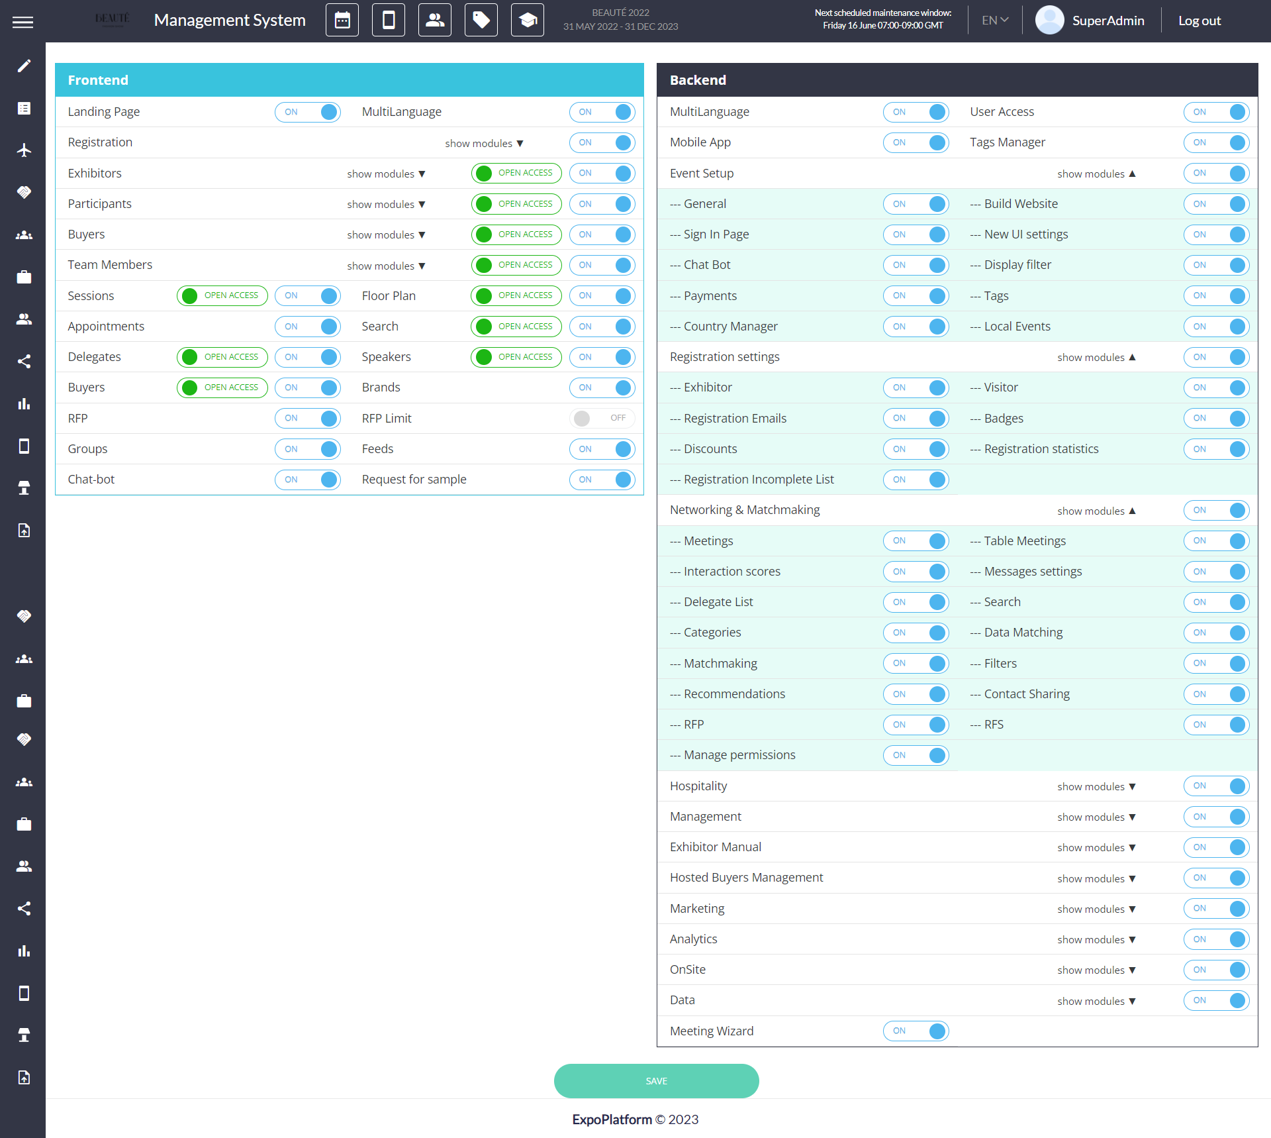
Task: Switch off the Brands toggle
Action: point(602,388)
